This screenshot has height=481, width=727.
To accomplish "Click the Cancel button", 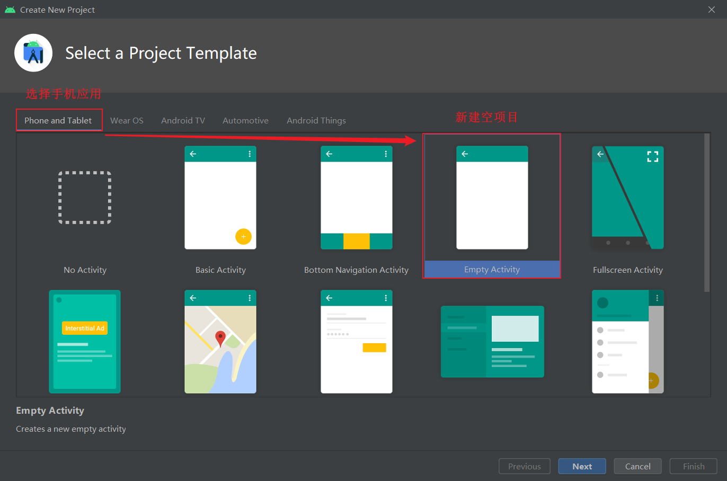I will (637, 466).
